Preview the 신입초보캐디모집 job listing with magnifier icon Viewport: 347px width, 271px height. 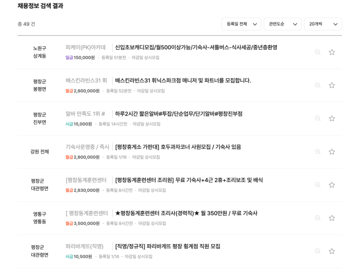(x=318, y=52)
